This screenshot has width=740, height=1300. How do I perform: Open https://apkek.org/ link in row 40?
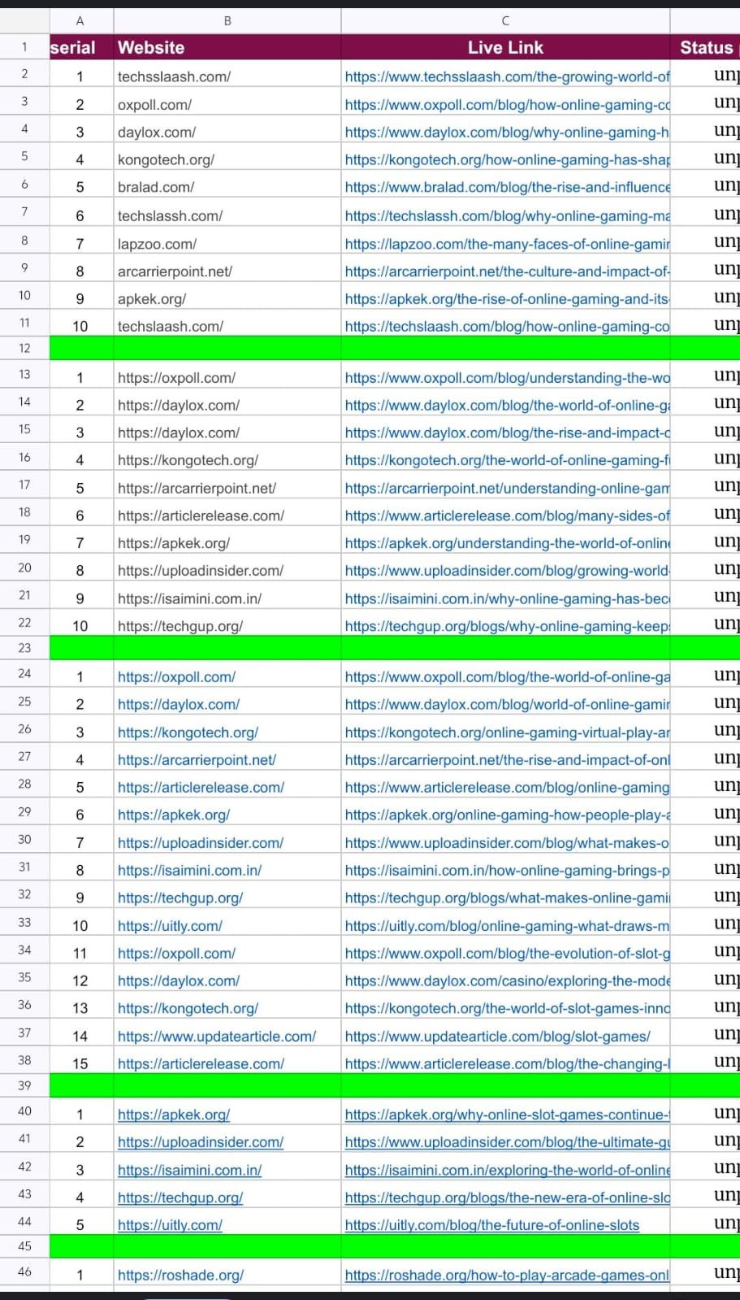click(x=174, y=1115)
